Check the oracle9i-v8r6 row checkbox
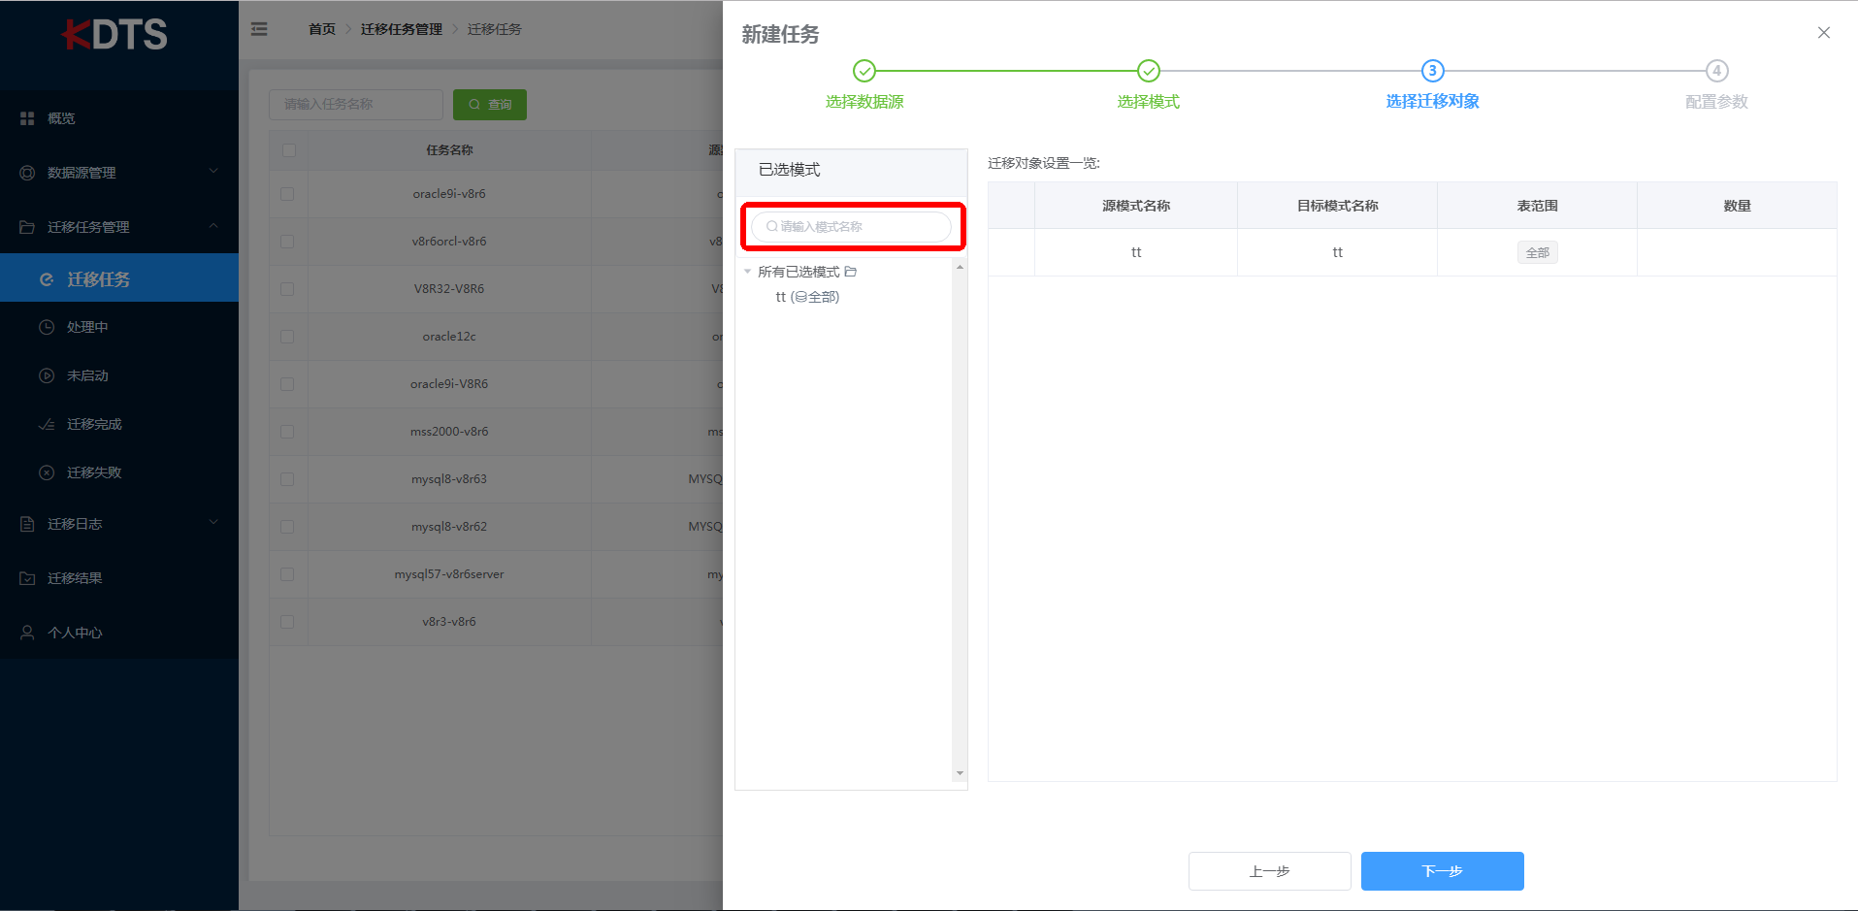This screenshot has height=911, width=1858. point(287,194)
